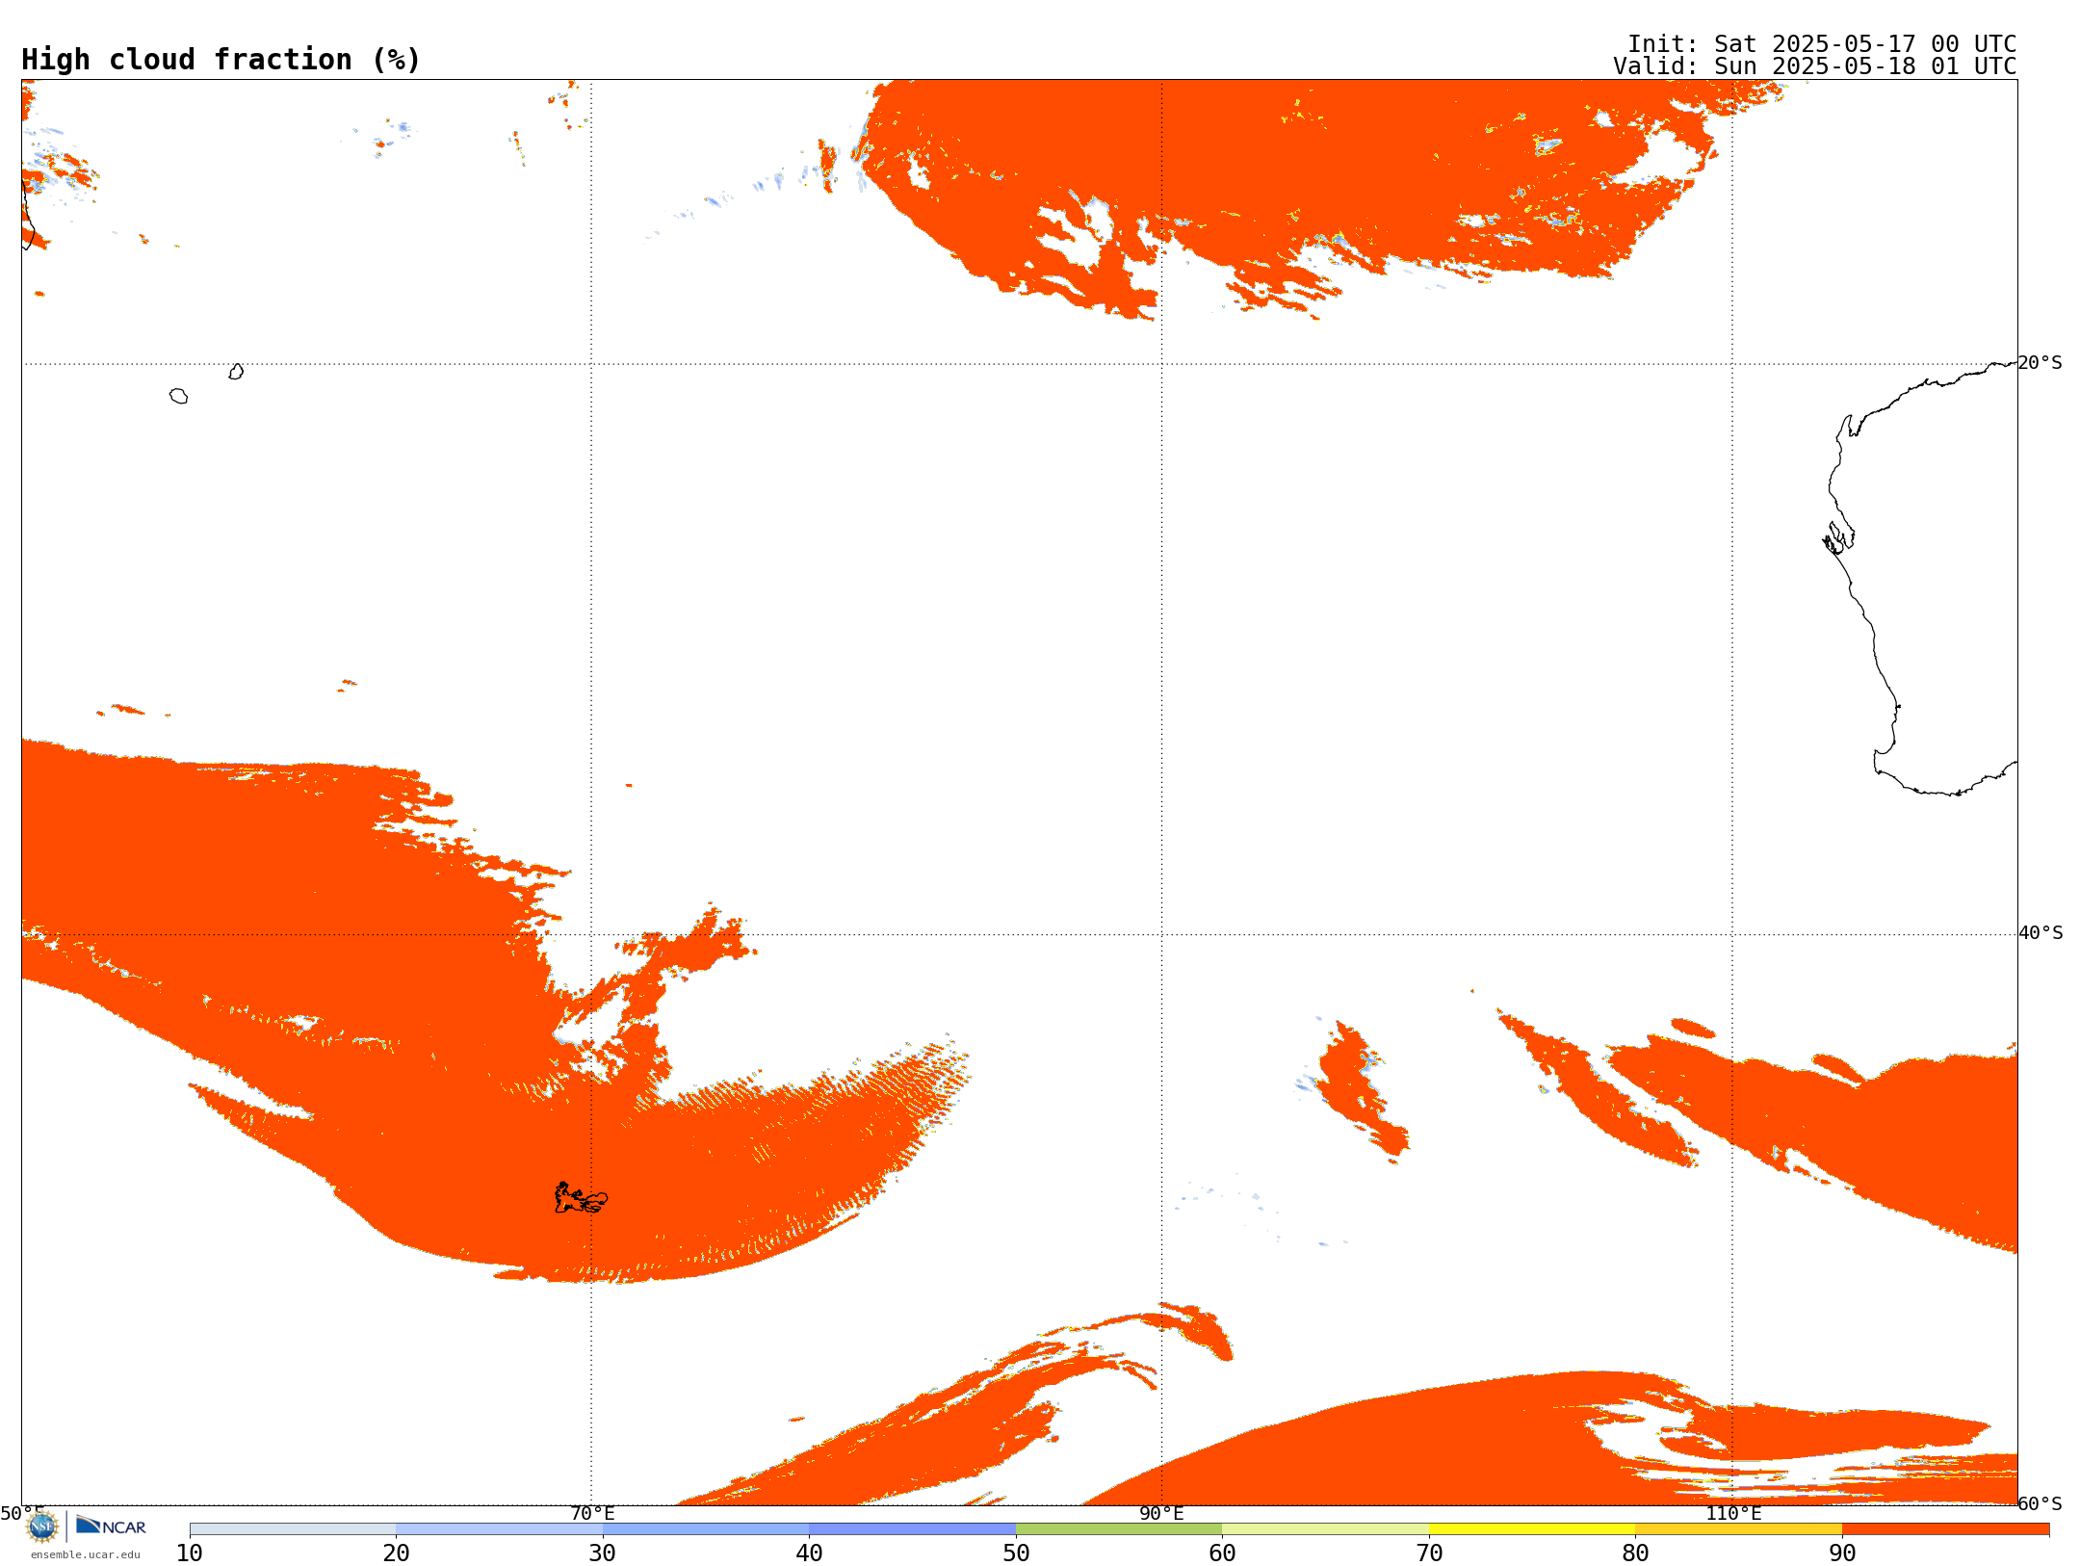Image resolution: width=2080 pixels, height=1566 pixels.
Task: Click the 40°S latitude label
Action: tap(2041, 933)
